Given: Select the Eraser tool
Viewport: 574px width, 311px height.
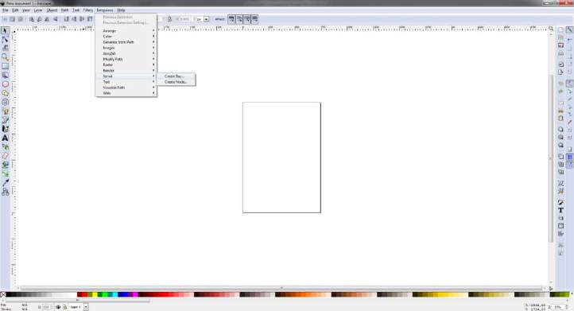Looking at the screenshot, I should click(x=5, y=156).
